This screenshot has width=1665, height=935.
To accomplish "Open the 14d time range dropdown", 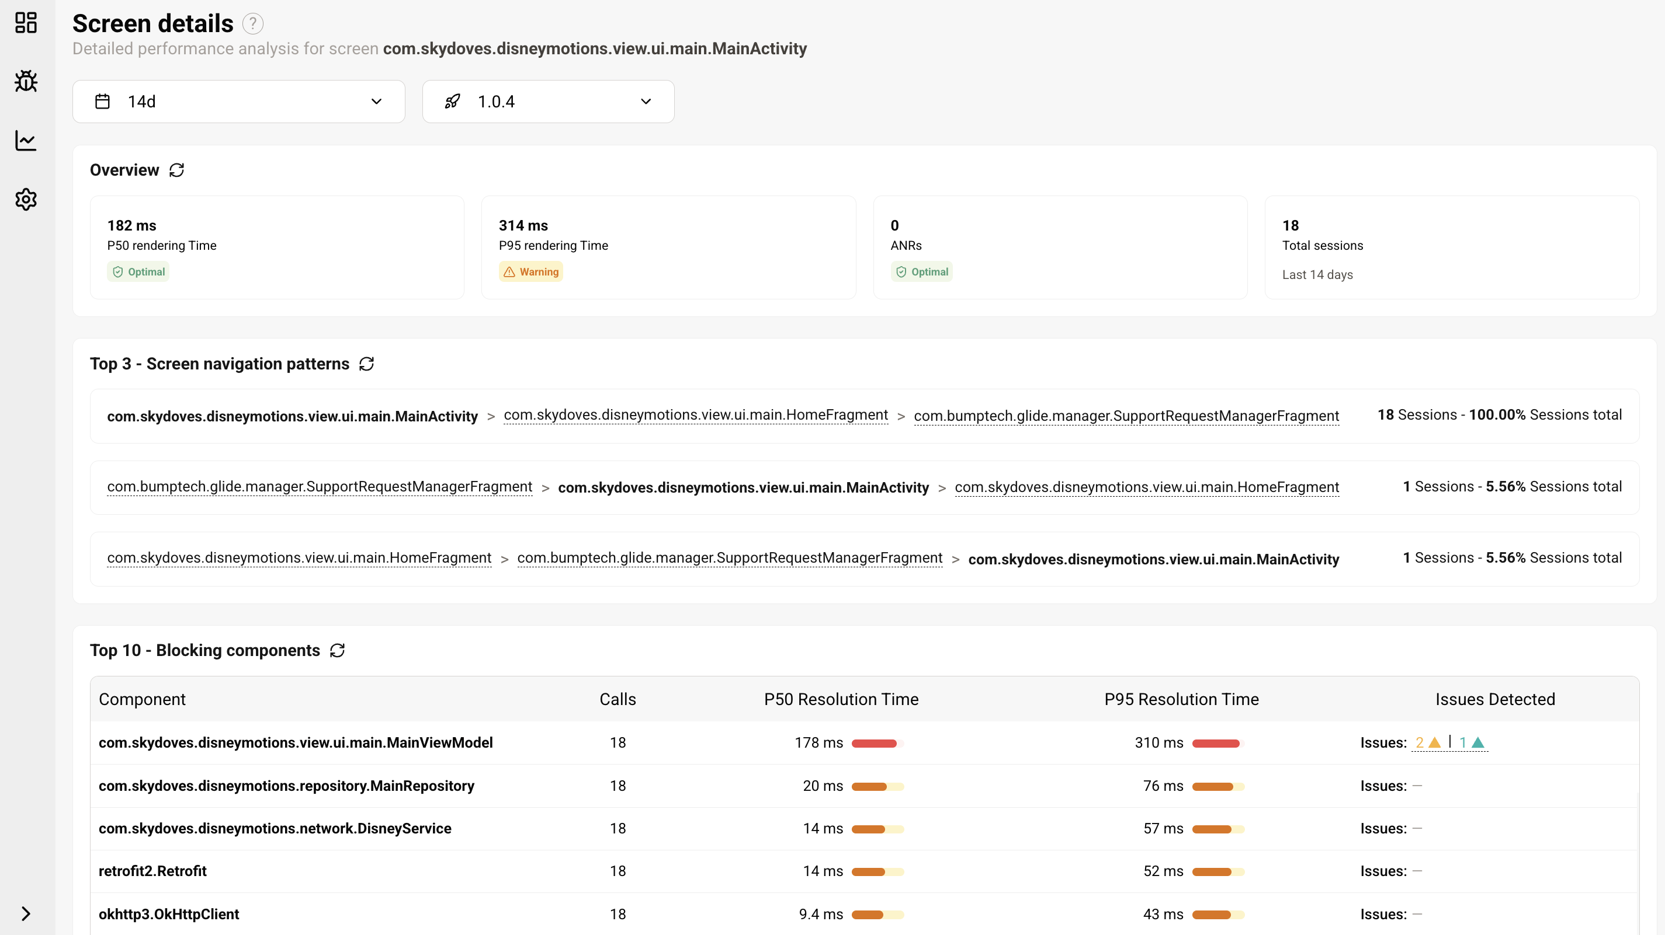I will coord(238,102).
